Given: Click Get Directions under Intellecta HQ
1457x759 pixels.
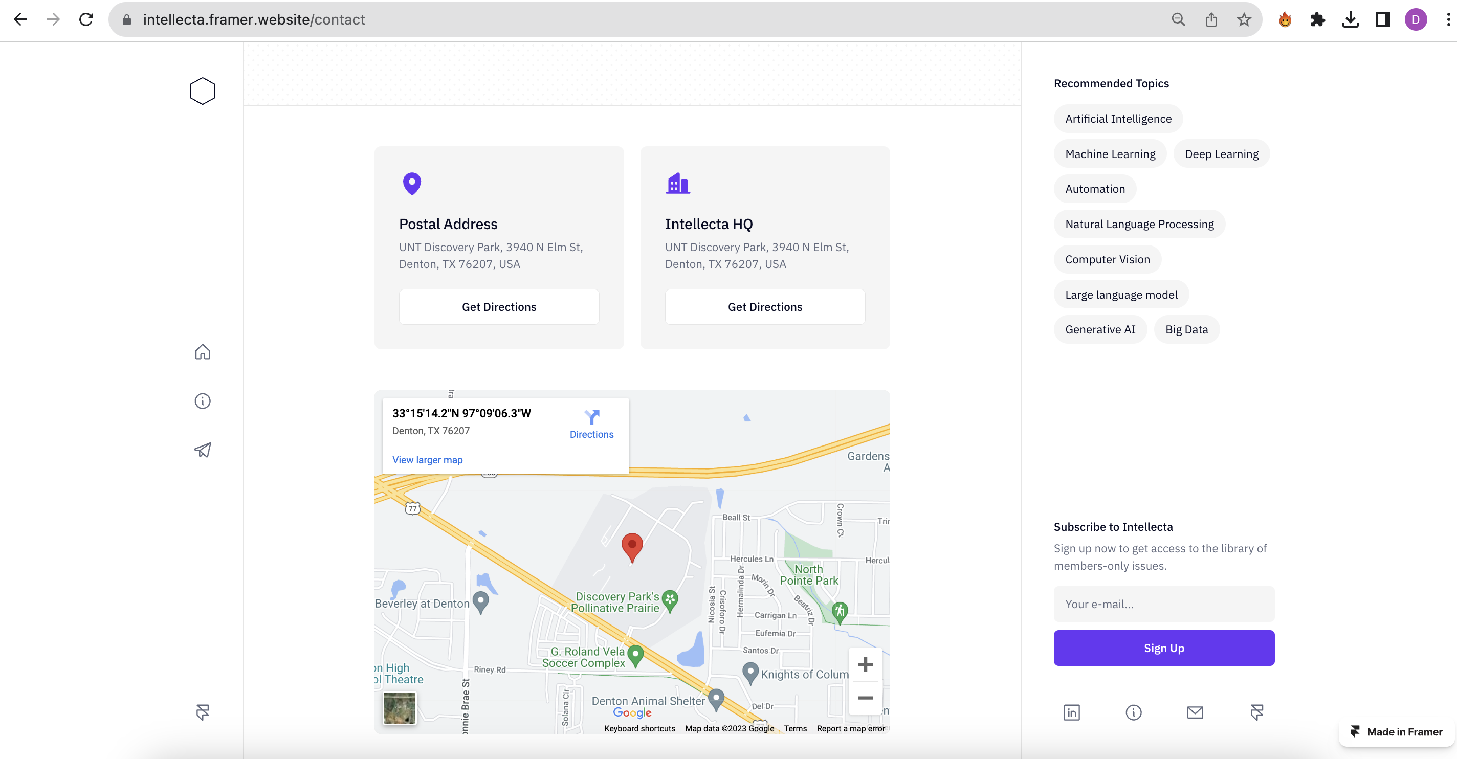Looking at the screenshot, I should pyautogui.click(x=765, y=307).
